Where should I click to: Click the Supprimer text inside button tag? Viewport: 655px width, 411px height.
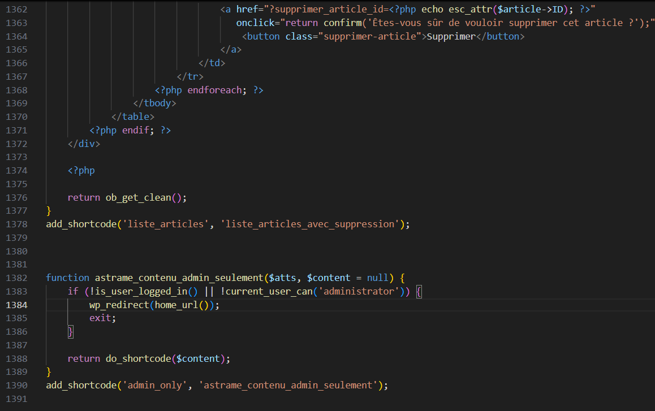click(451, 36)
